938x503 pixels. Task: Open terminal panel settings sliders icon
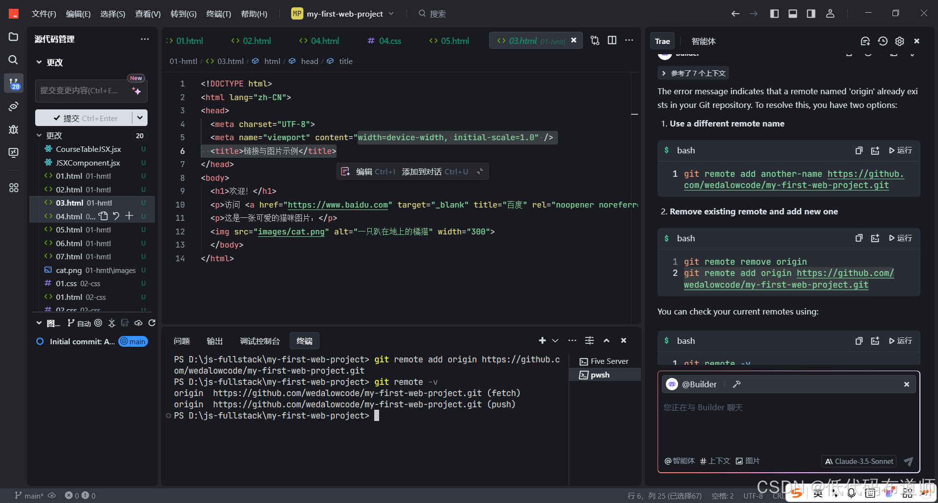click(590, 340)
